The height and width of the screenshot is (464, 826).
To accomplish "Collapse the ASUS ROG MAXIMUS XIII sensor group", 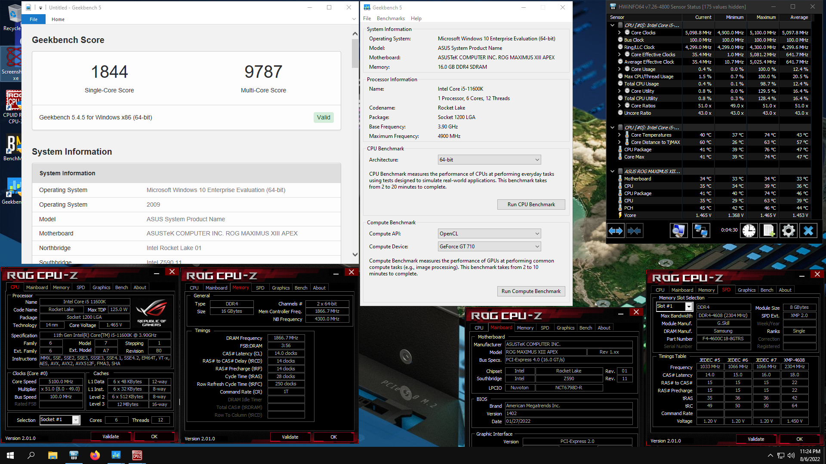I will (613, 171).
